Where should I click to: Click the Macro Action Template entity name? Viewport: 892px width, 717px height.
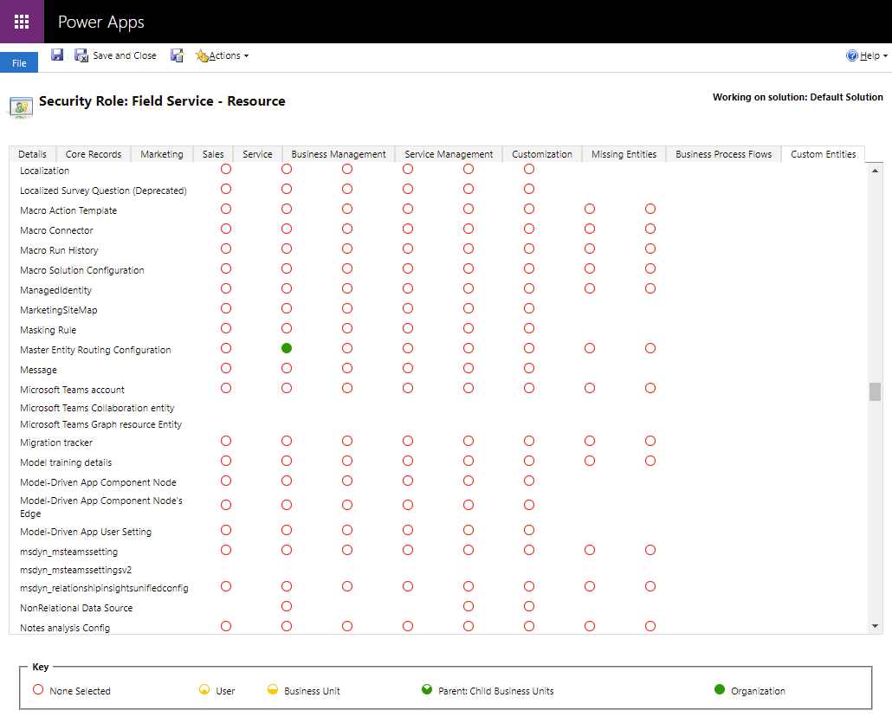pos(68,210)
